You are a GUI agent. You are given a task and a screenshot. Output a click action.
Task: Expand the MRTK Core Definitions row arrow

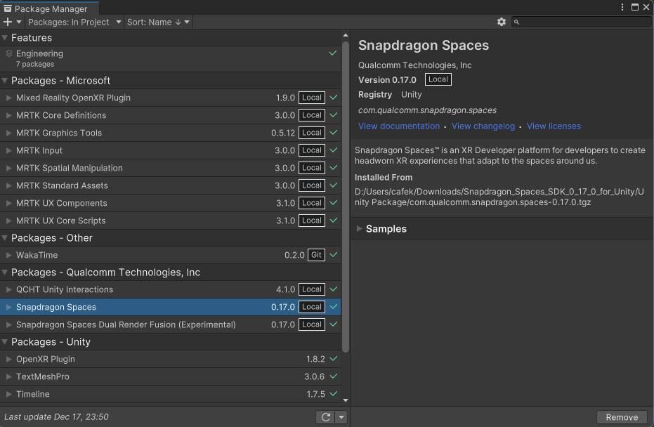(8, 115)
